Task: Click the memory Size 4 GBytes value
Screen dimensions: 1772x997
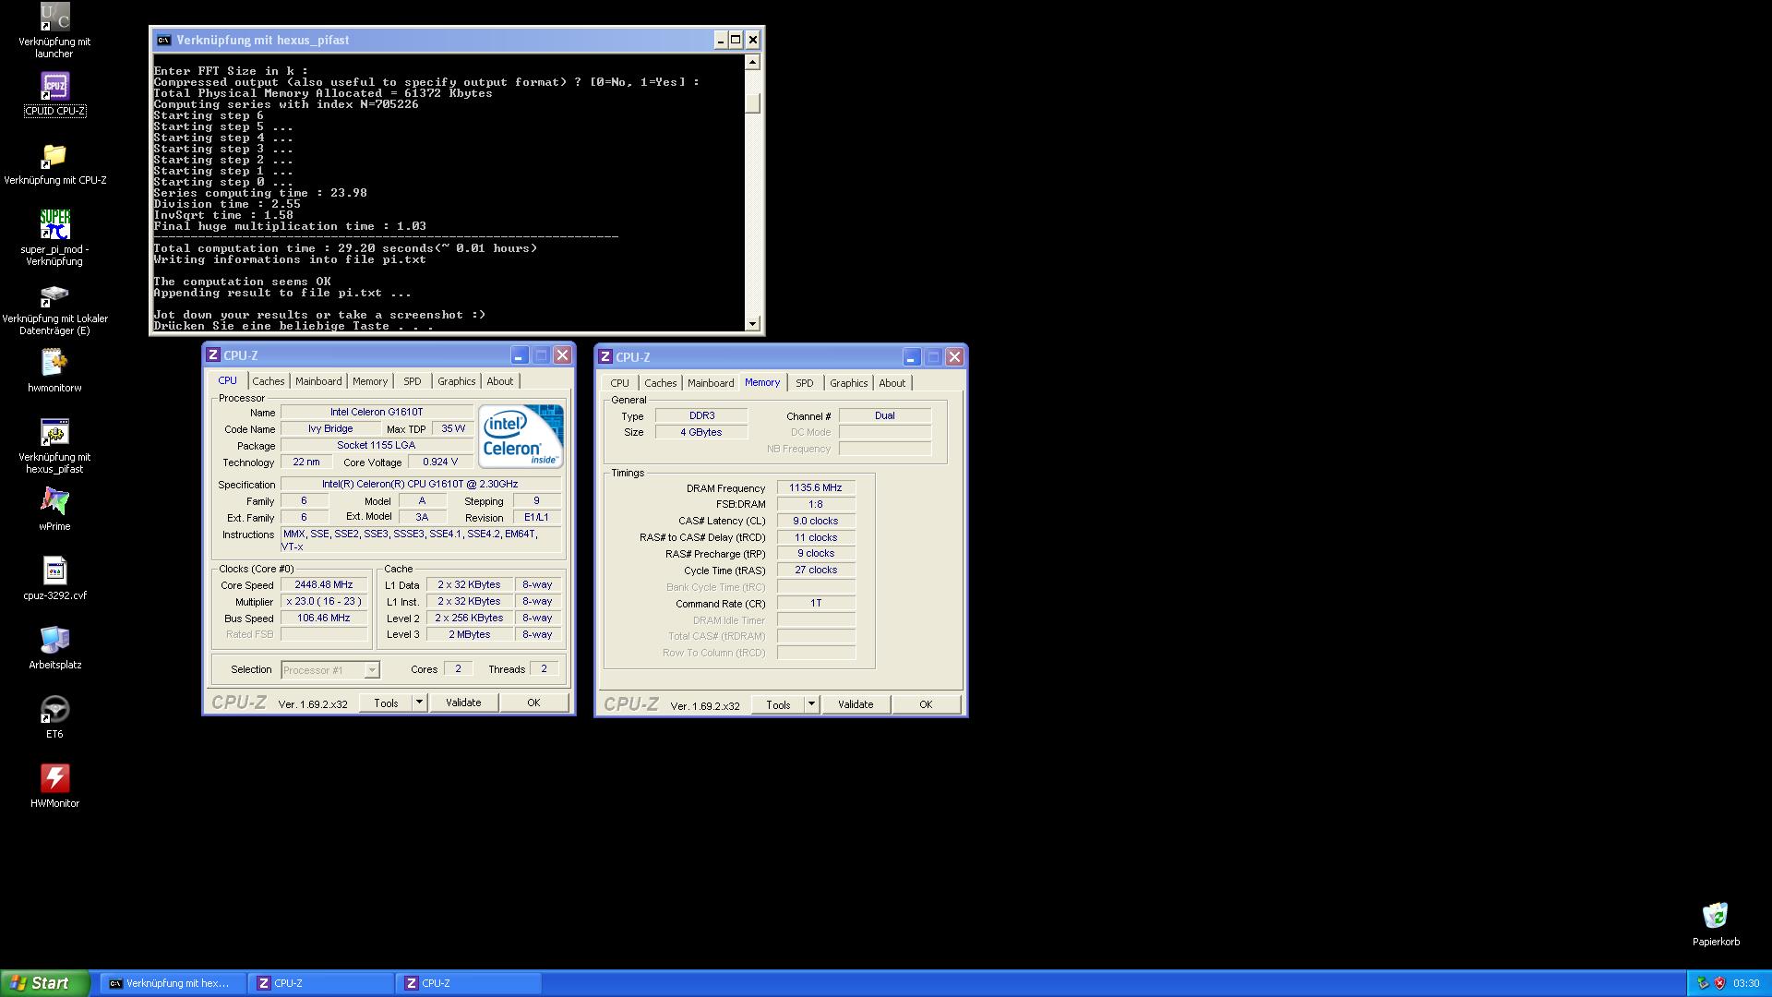Action: (x=701, y=432)
